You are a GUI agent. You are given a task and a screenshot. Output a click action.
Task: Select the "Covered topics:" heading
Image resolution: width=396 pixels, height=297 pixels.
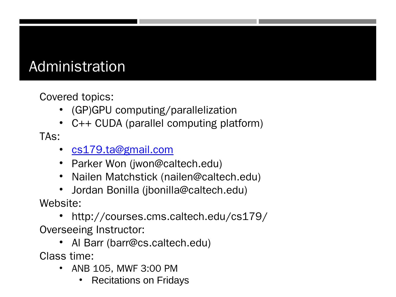tap(76, 97)
